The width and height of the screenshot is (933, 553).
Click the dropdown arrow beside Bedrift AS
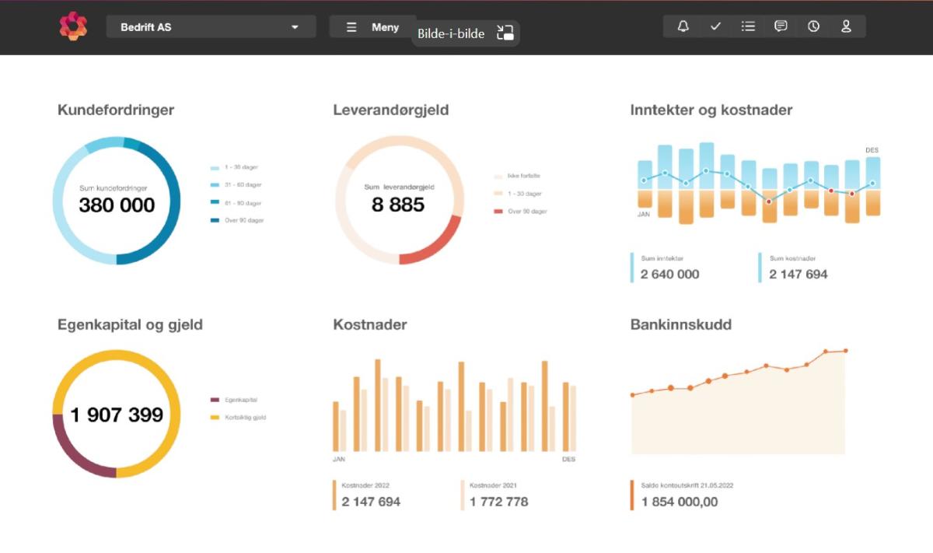pyautogui.click(x=295, y=27)
